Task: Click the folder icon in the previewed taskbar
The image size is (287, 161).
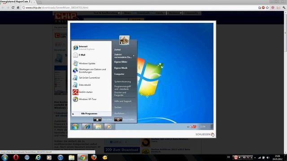Action: 98,127
